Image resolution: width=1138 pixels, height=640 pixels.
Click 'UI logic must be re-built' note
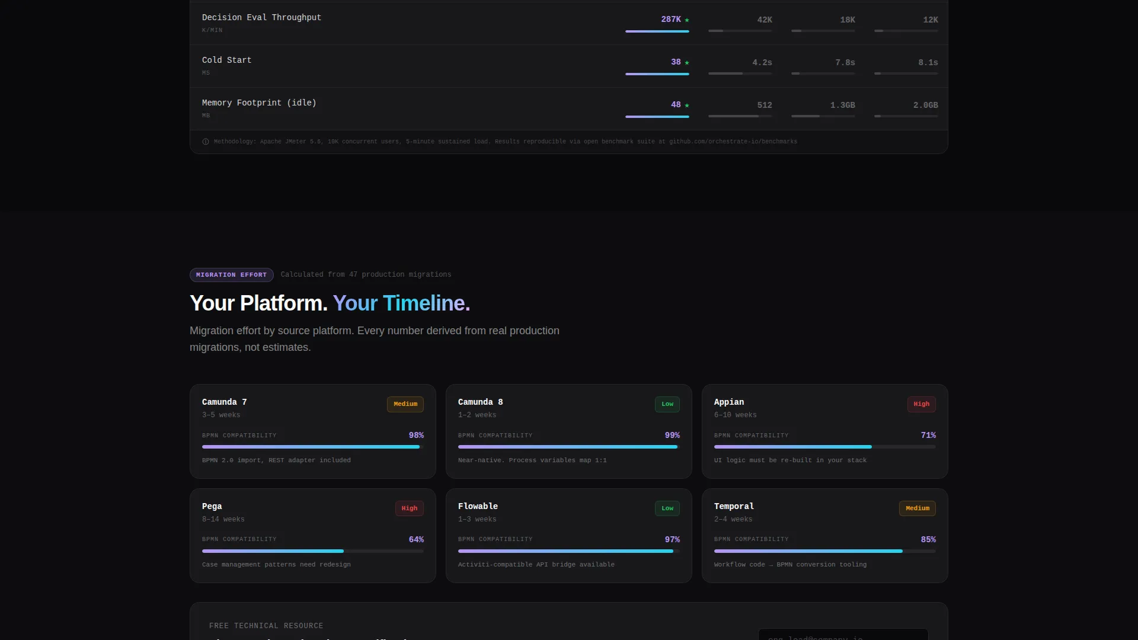click(x=790, y=460)
